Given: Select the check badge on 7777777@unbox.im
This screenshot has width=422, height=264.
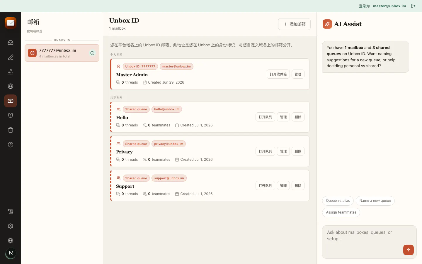Looking at the screenshot, I should (x=92, y=53).
